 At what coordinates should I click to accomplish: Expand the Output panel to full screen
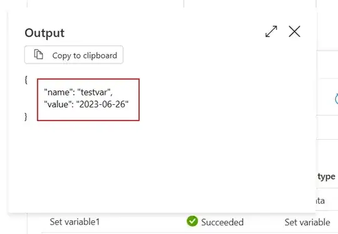[271, 32]
